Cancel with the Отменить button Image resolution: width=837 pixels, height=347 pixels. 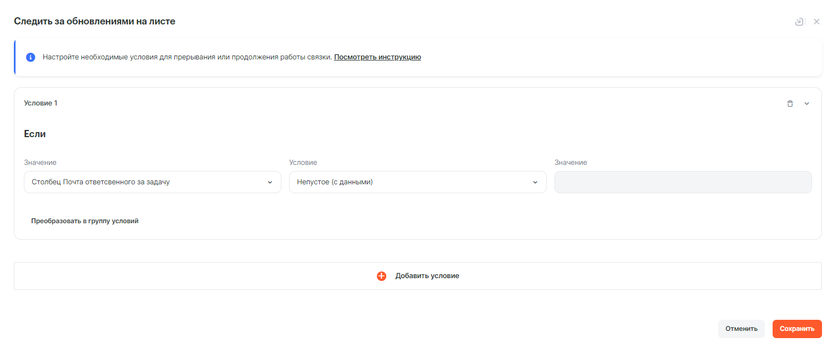click(741, 329)
